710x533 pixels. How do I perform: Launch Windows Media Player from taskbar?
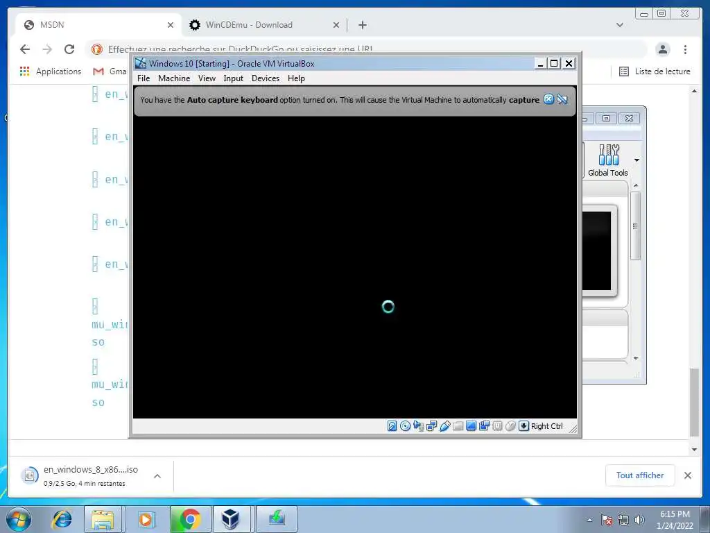146,519
